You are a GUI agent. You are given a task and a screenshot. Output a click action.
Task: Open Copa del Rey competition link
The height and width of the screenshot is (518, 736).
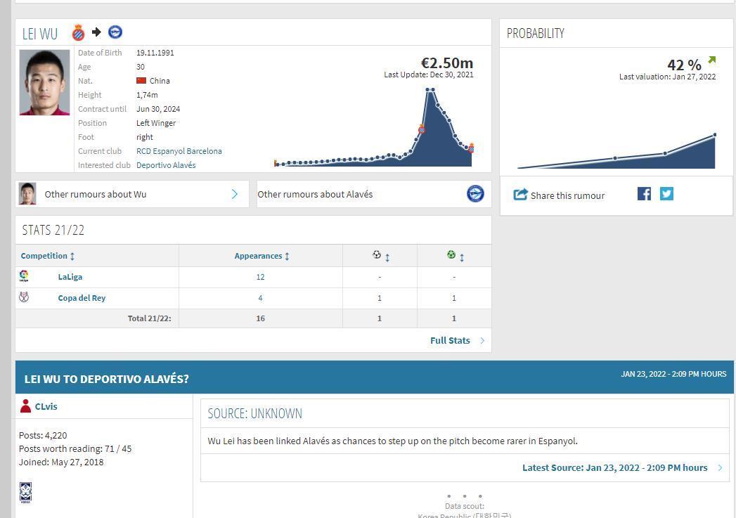click(82, 298)
